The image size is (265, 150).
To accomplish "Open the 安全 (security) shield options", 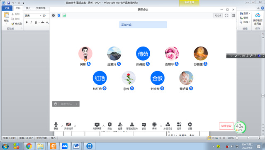I will tap(109, 126).
